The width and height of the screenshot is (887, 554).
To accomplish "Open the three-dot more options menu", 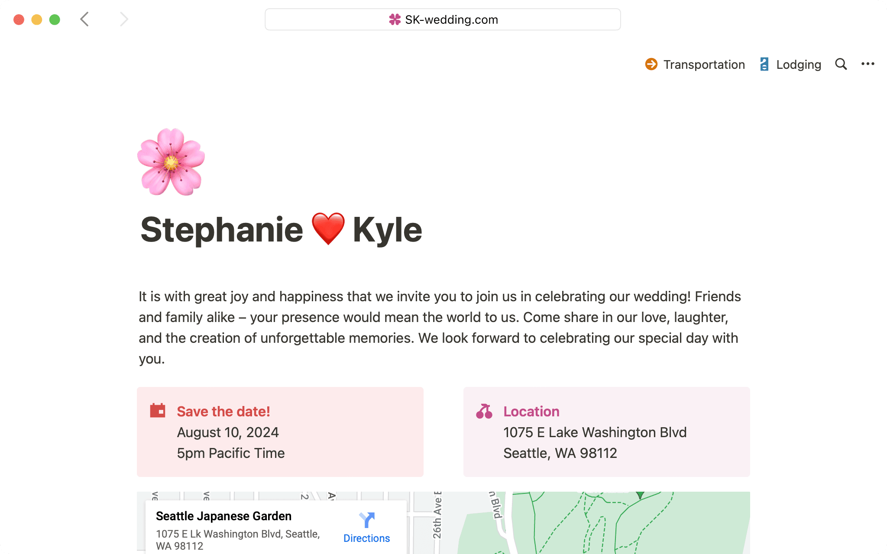I will pos(868,64).
